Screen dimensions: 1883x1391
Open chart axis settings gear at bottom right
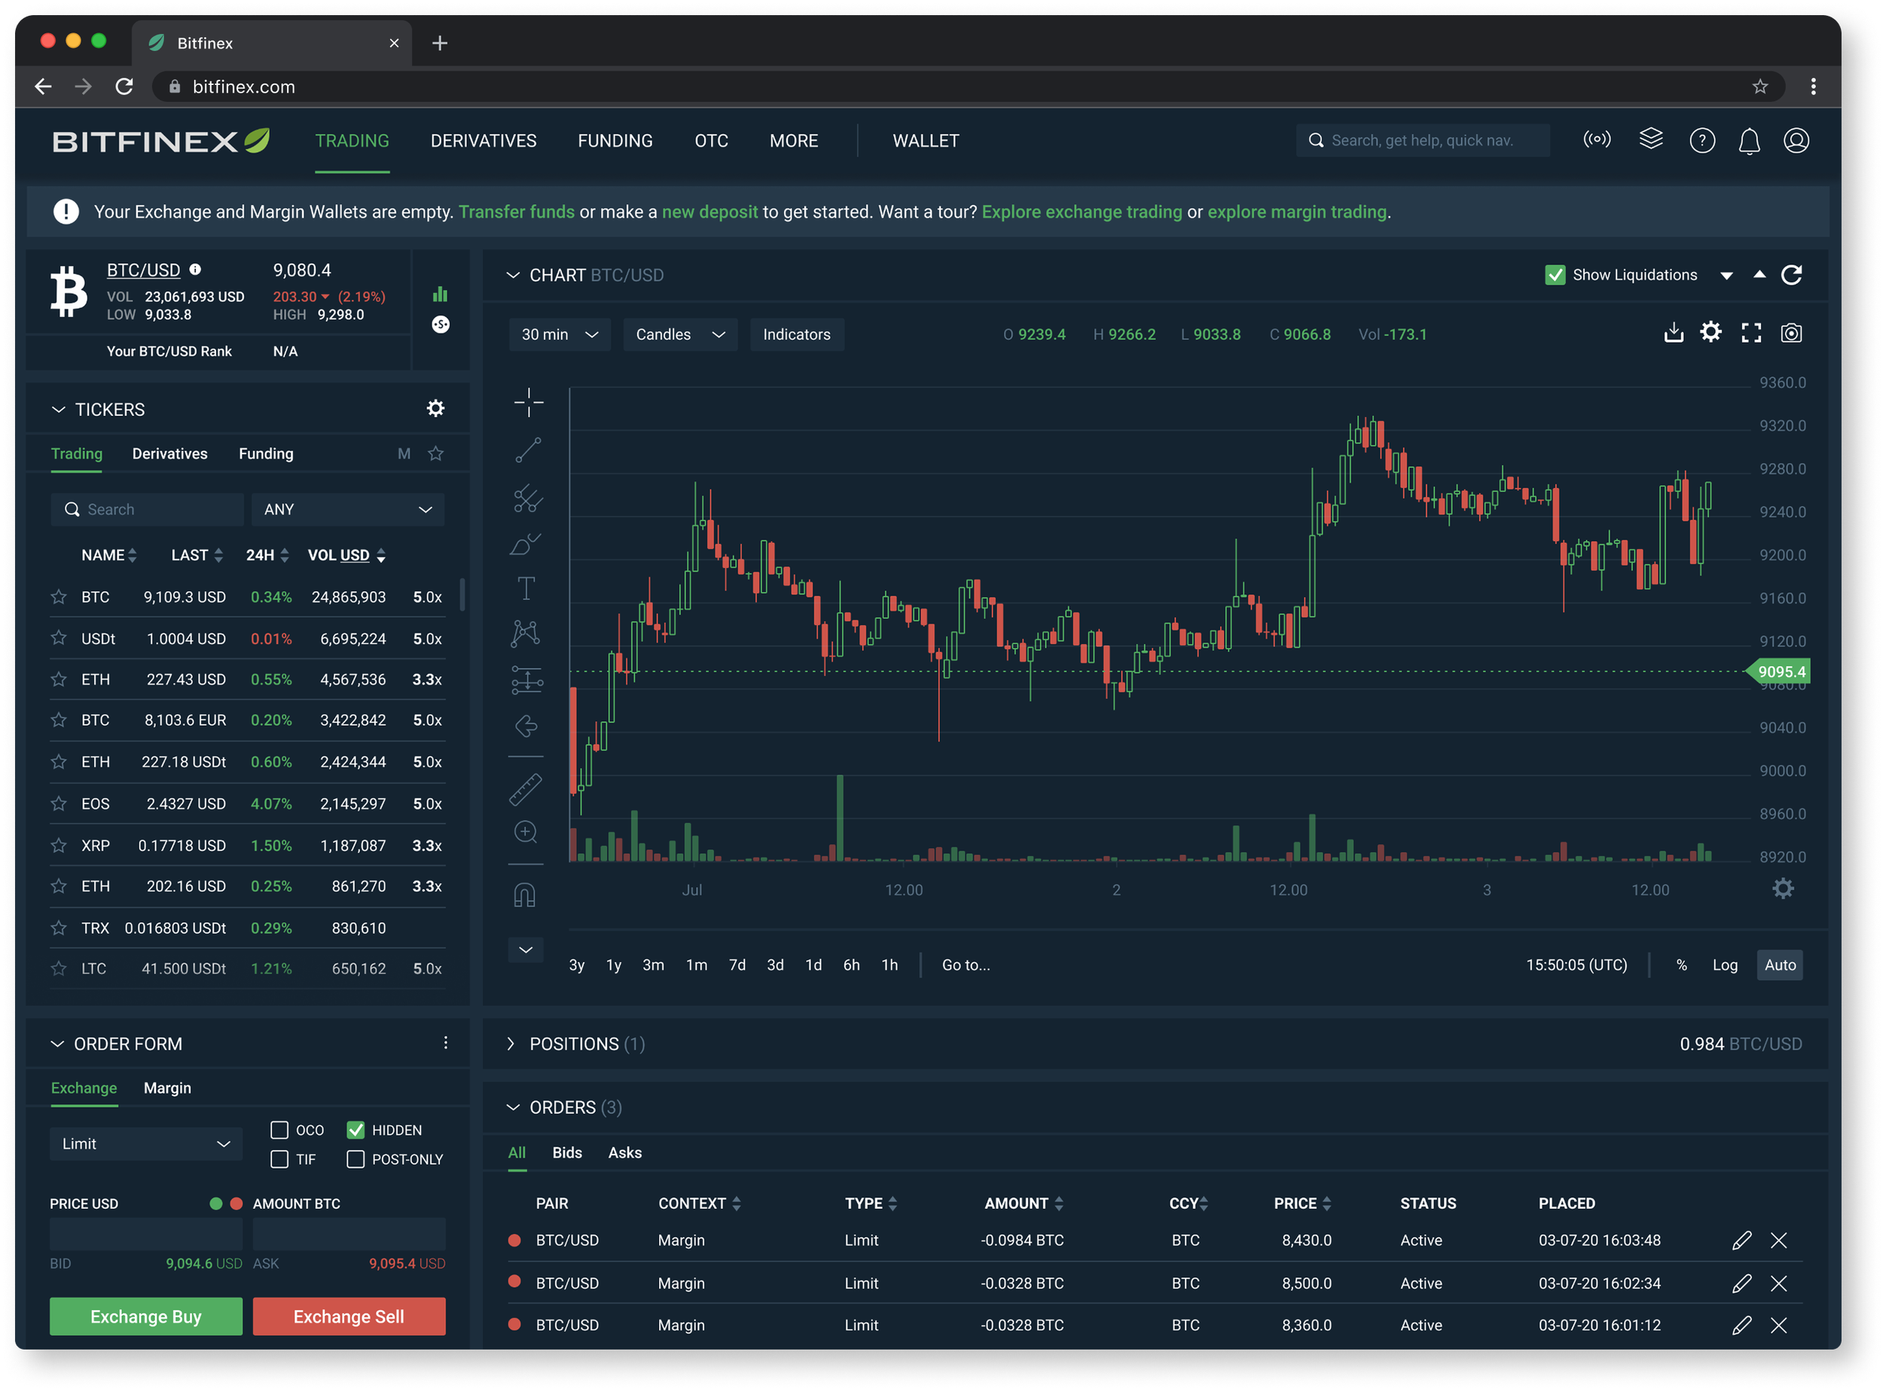pyautogui.click(x=1783, y=889)
